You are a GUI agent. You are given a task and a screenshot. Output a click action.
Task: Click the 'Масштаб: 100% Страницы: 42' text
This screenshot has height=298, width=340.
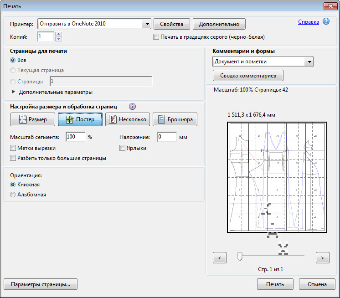coord(251,90)
